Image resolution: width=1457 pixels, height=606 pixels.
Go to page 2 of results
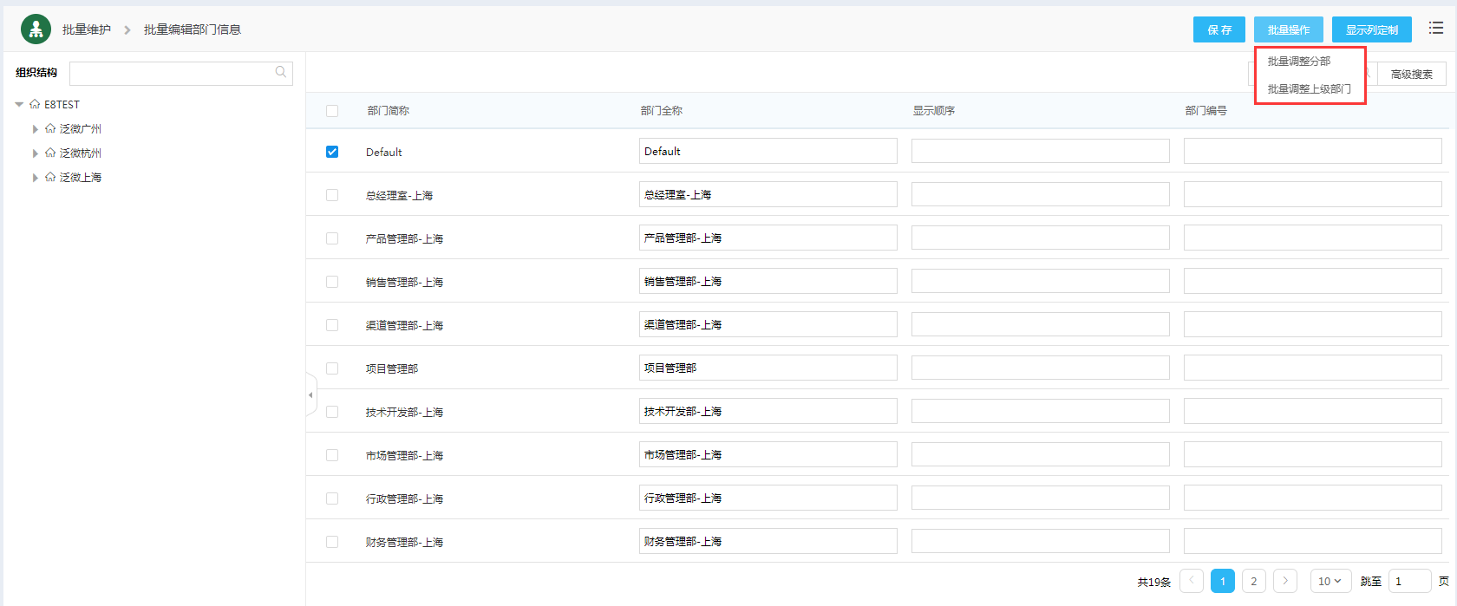(x=1253, y=581)
